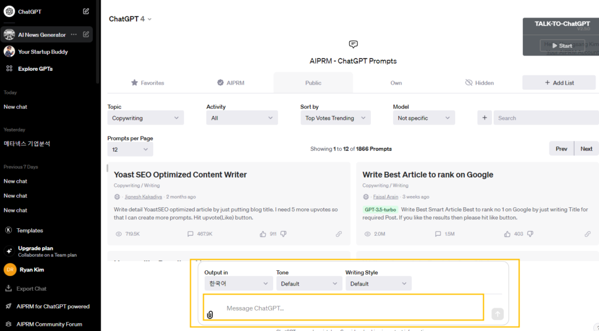Open Explore GPTs grid icon
599x331 pixels.
pos(9,69)
